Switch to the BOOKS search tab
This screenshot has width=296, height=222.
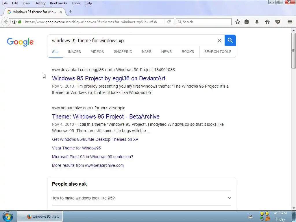coord(188,51)
